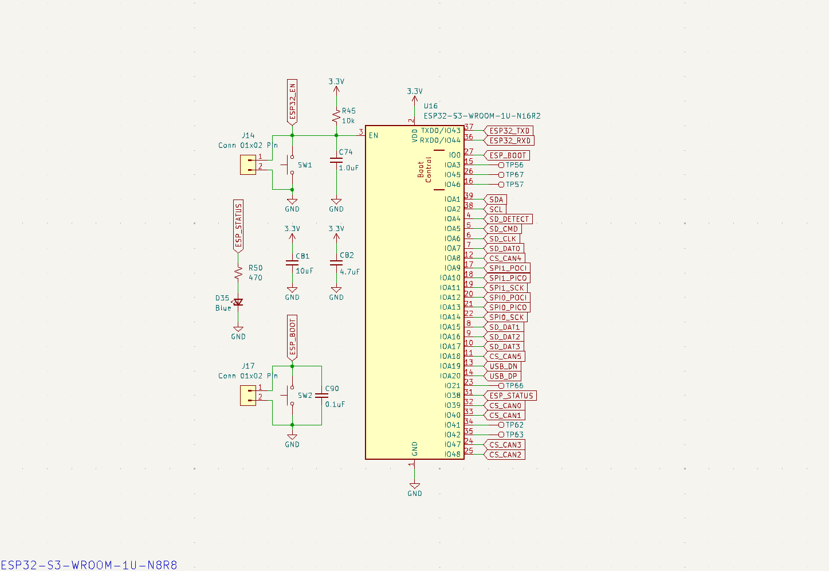Click the vertical ESP_BOOT label above SW2
Viewport: 829px width, 571px height.
tap(292, 338)
